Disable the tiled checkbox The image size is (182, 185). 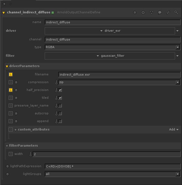click(x=60, y=98)
